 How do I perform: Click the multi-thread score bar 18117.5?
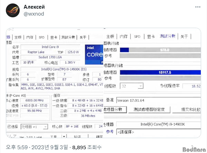pyautogui.click(x=160, y=72)
